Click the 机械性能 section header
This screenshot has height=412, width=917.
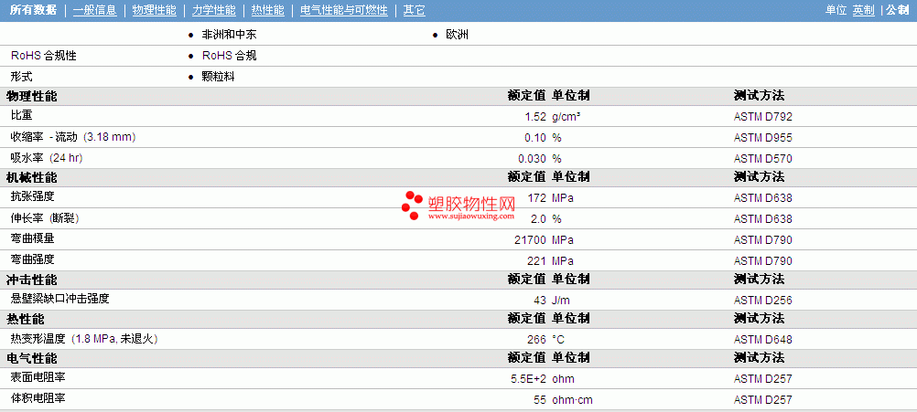[32, 177]
